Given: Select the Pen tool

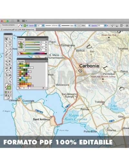Looking at the screenshot, I should pyautogui.click(x=6, y=45).
